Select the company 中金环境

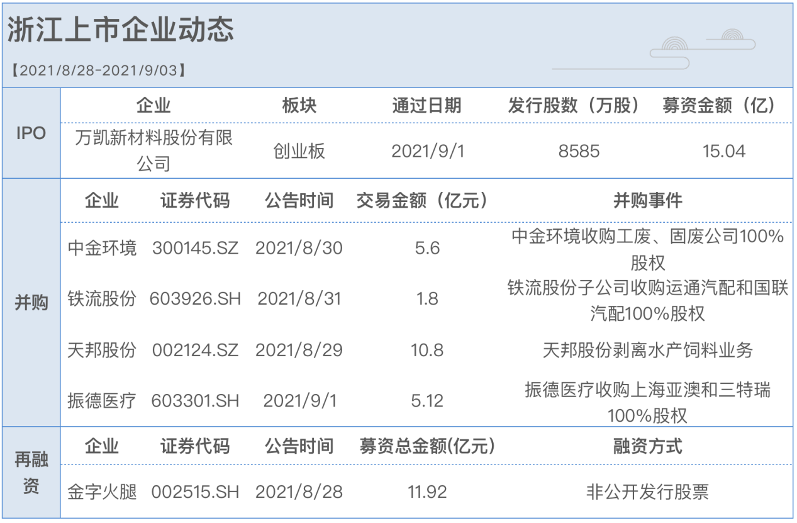(101, 248)
